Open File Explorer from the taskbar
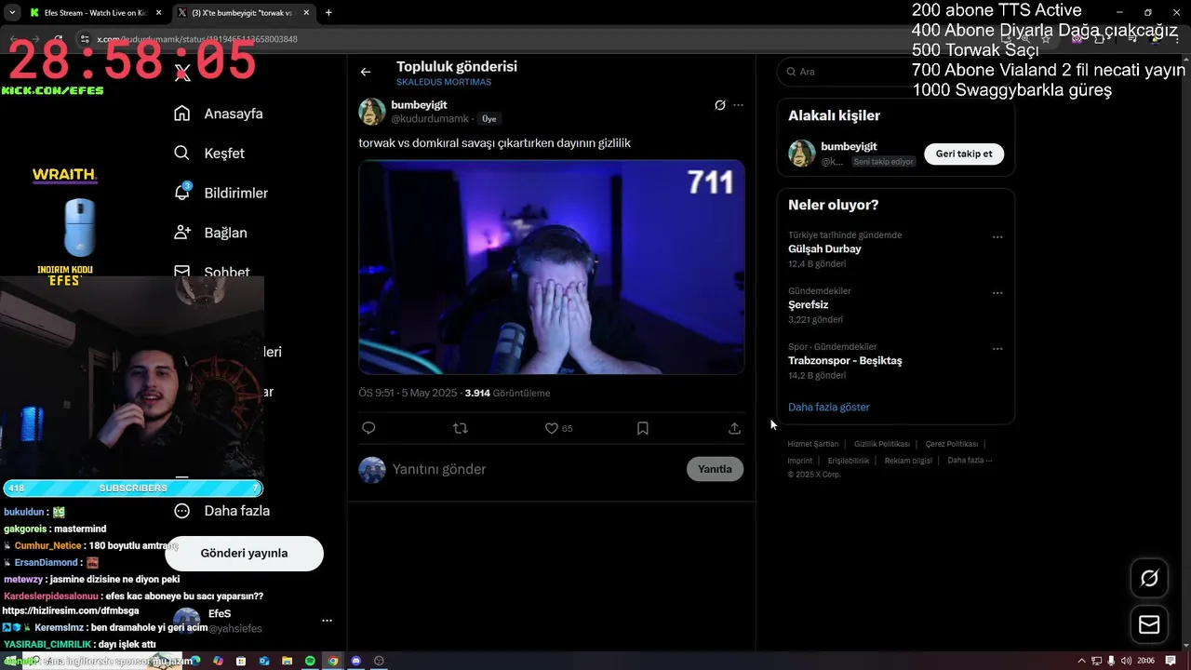This screenshot has height=670, width=1191. [x=288, y=661]
